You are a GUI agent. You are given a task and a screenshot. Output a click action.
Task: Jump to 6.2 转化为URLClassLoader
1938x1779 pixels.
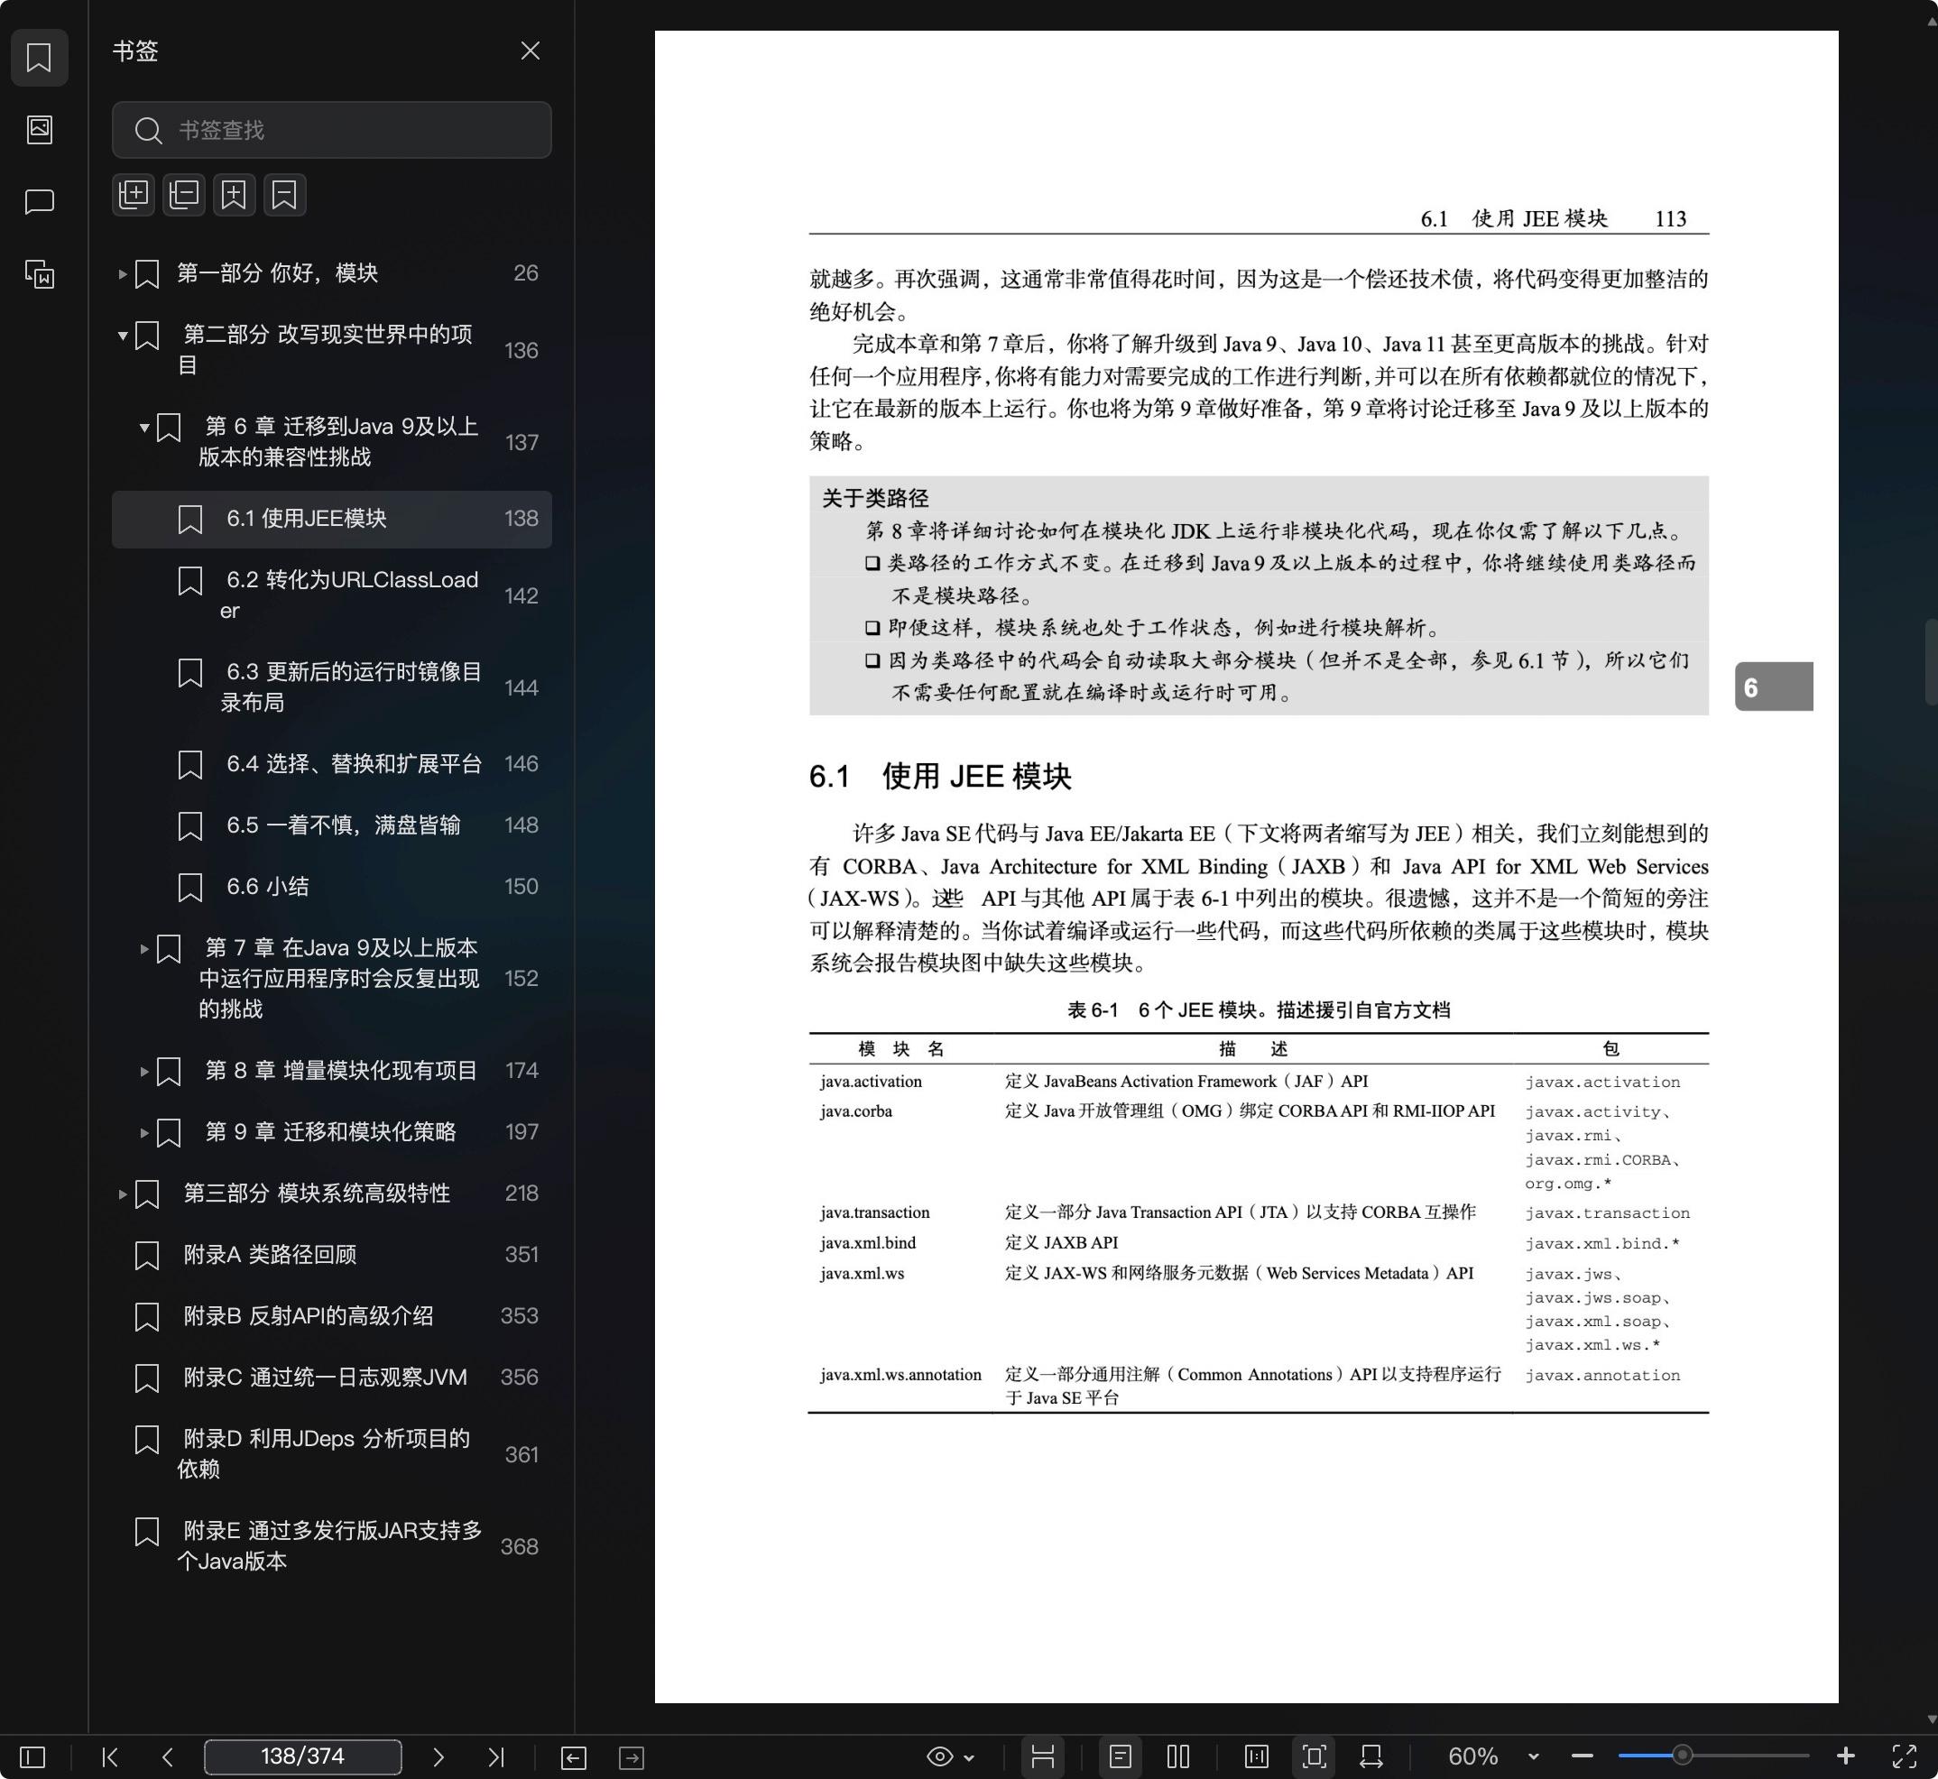tap(331, 595)
